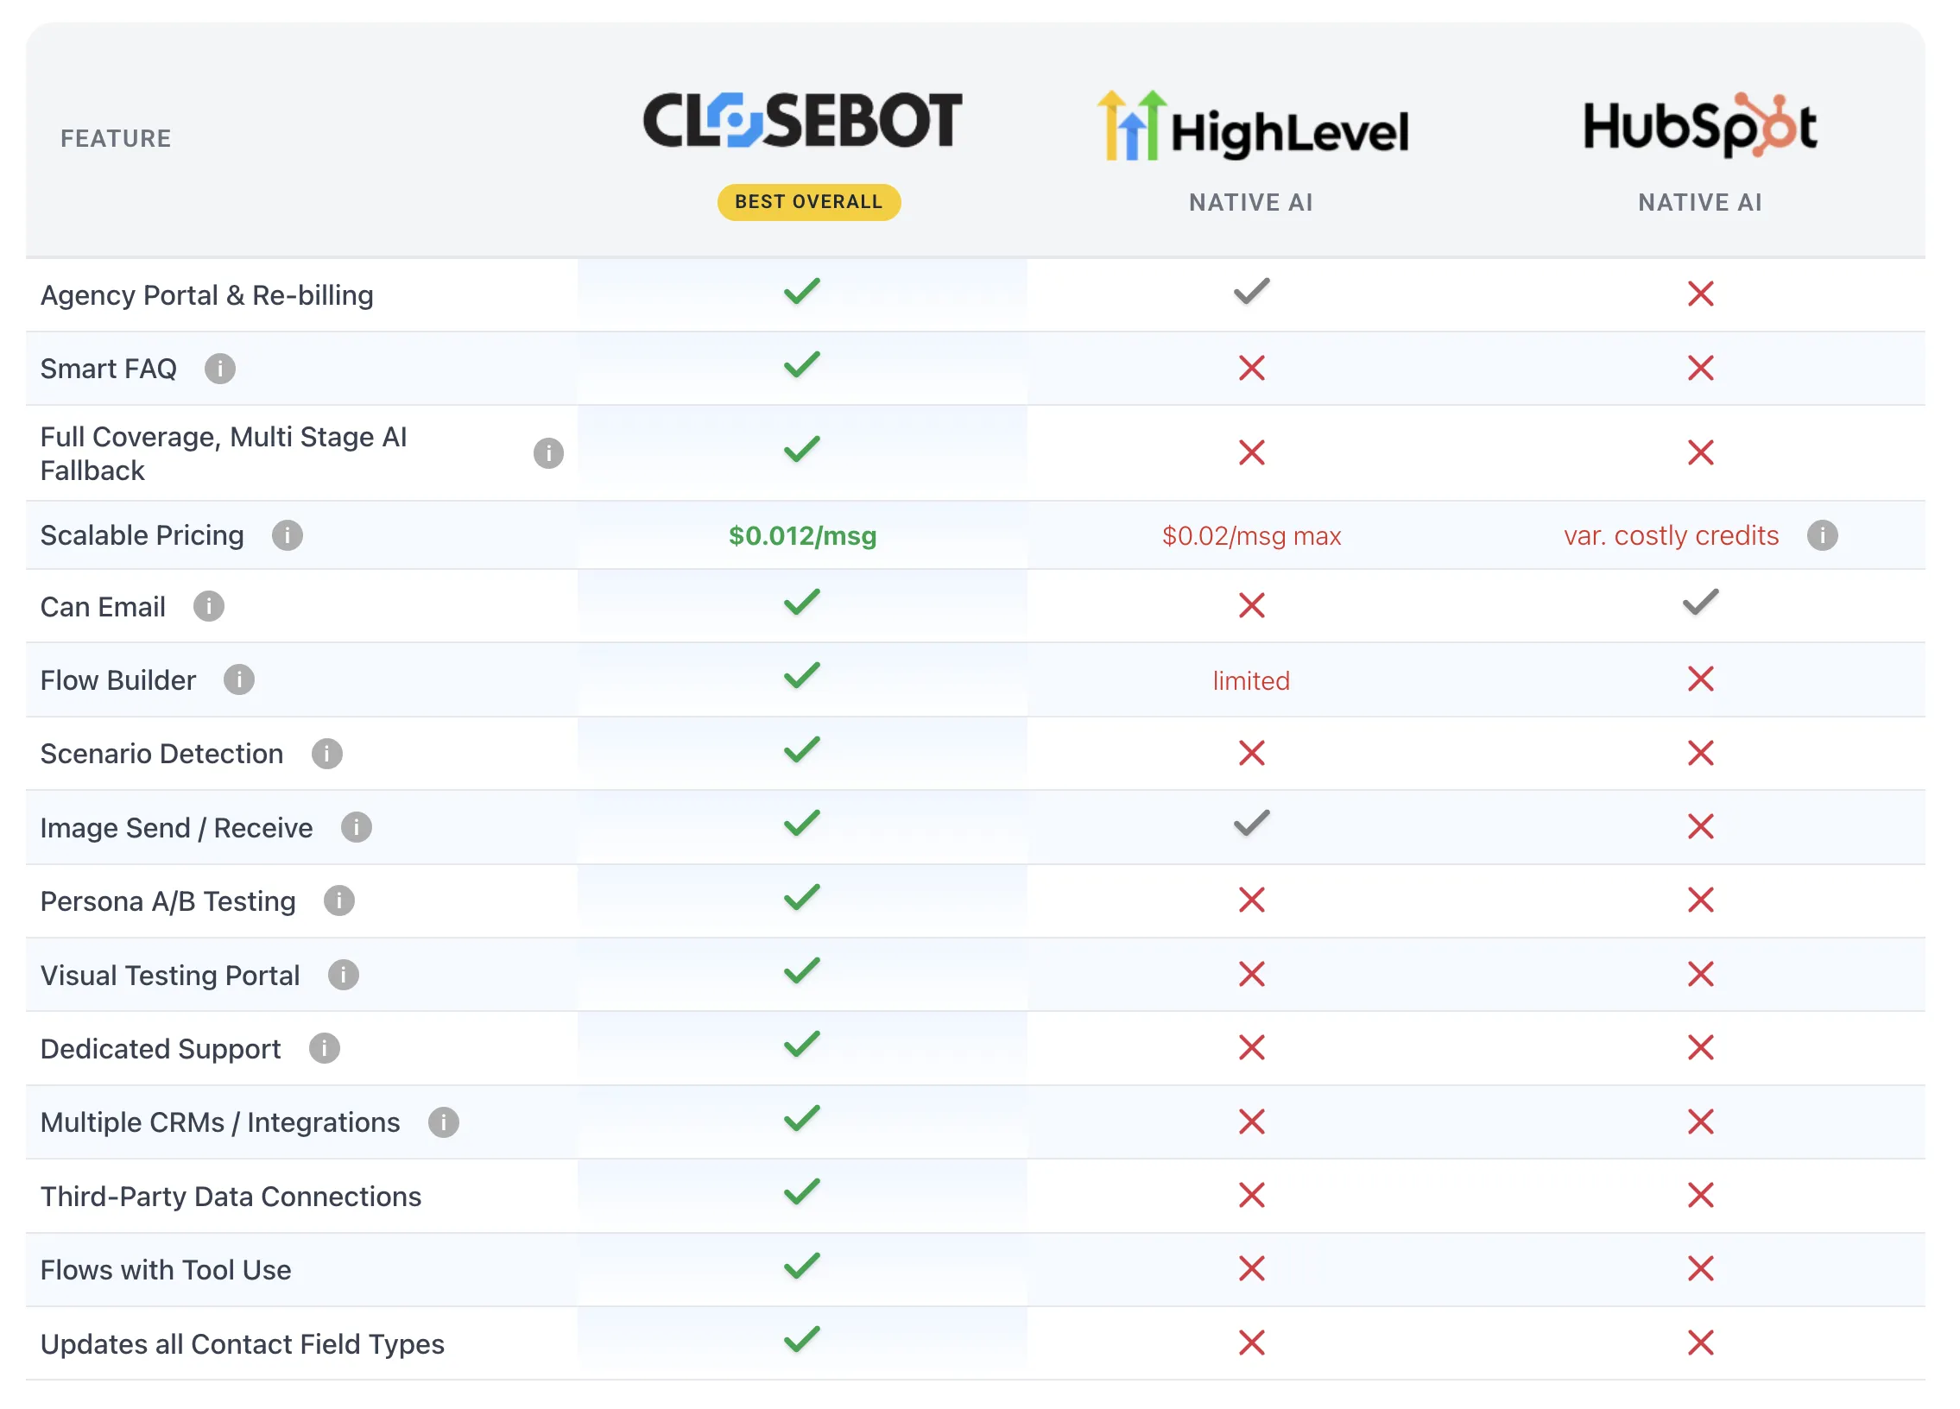
Task: Click the info icon beside Can Email
Action: 208,606
